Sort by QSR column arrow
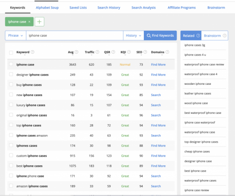 coord(109,55)
